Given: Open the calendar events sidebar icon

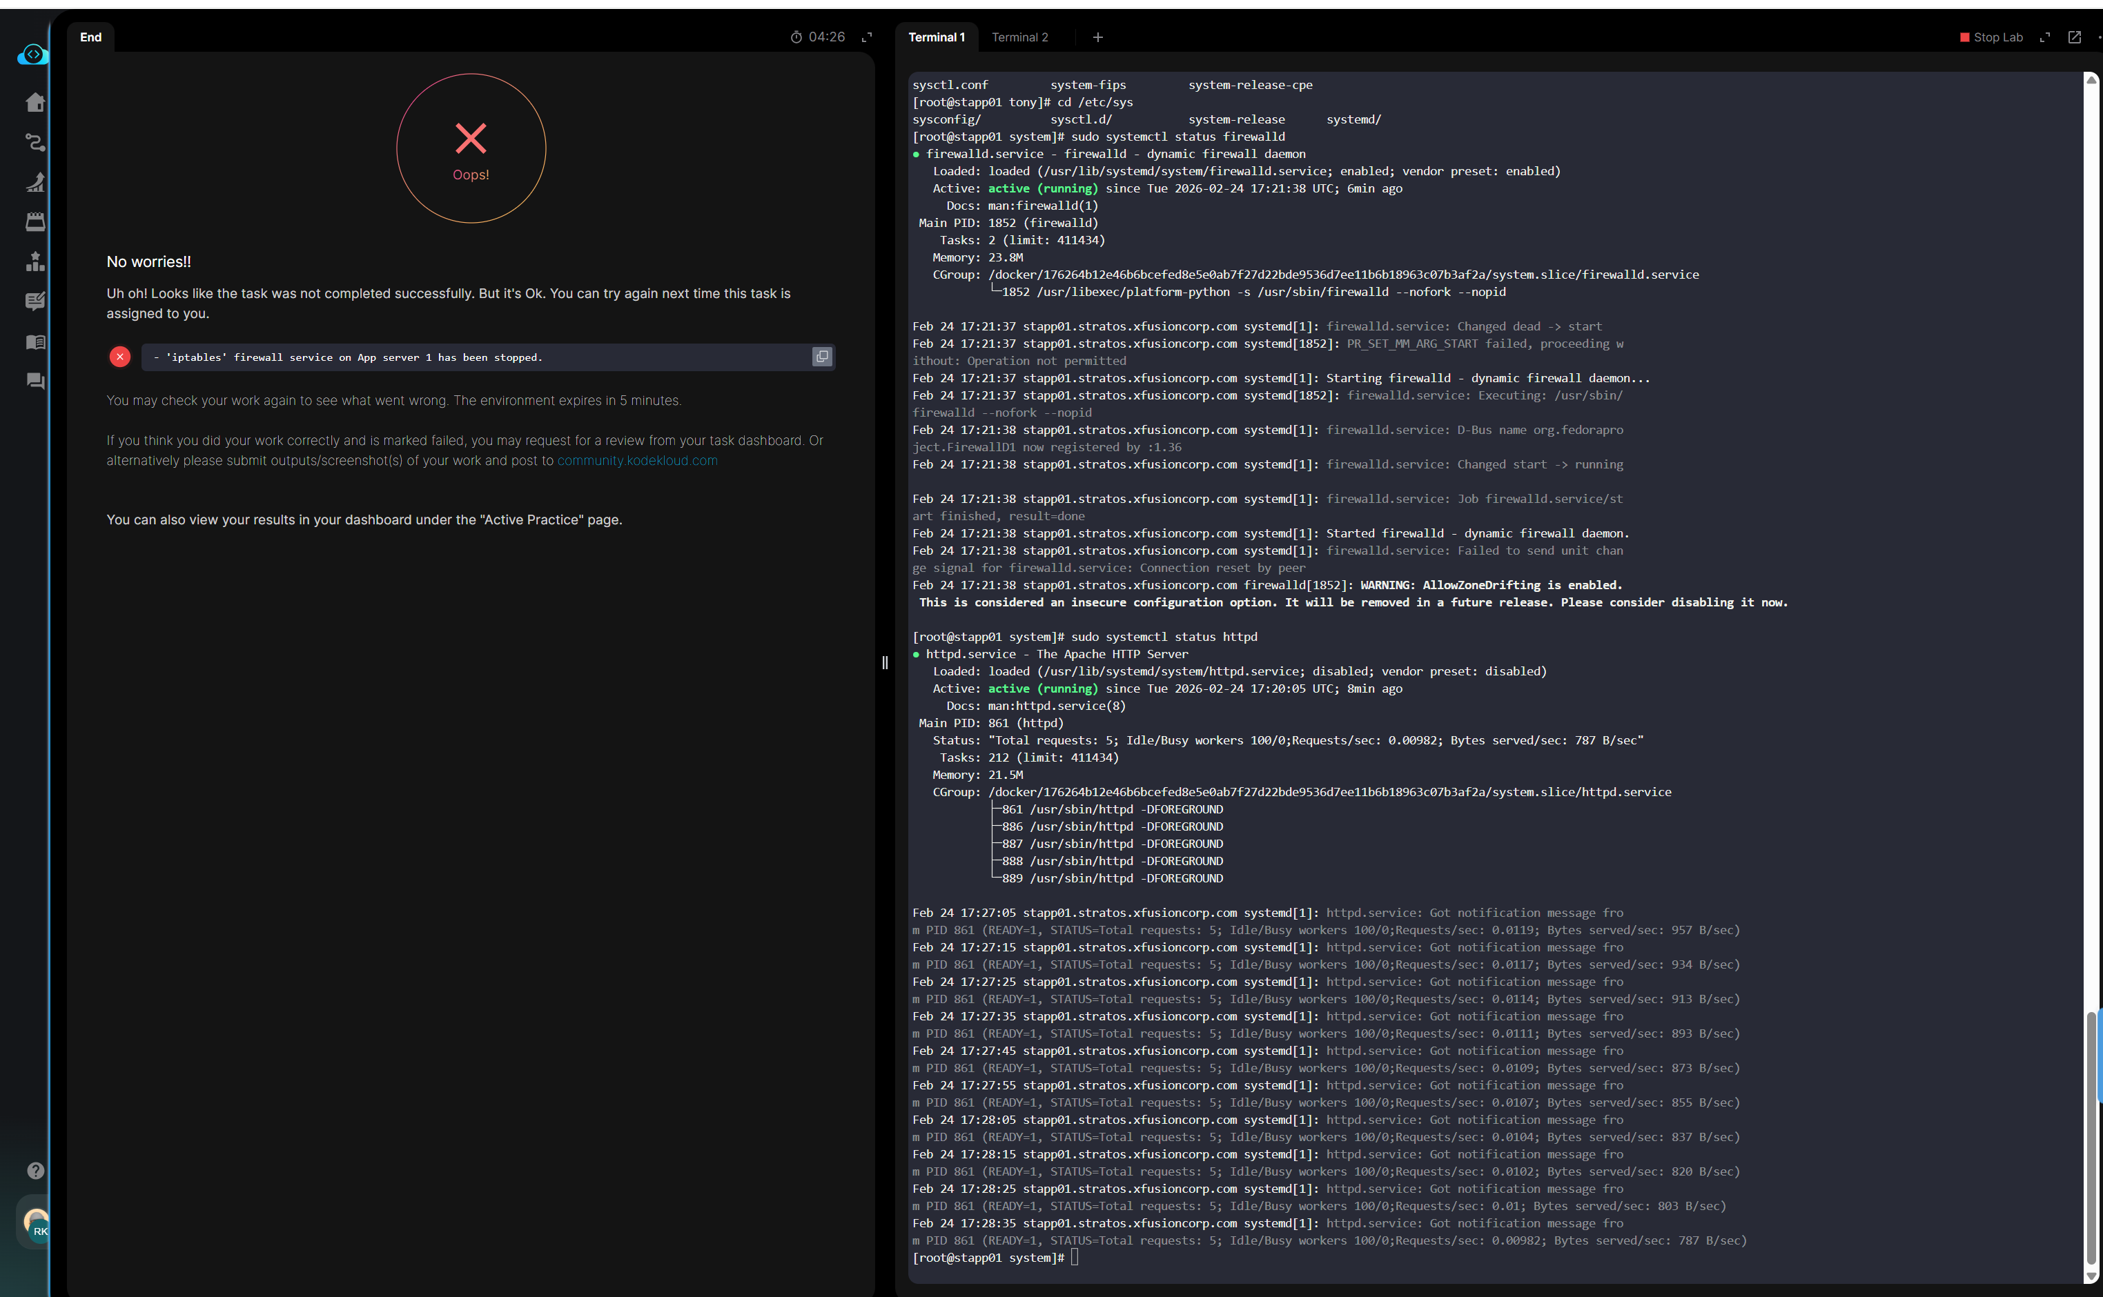Looking at the screenshot, I should pyautogui.click(x=35, y=221).
